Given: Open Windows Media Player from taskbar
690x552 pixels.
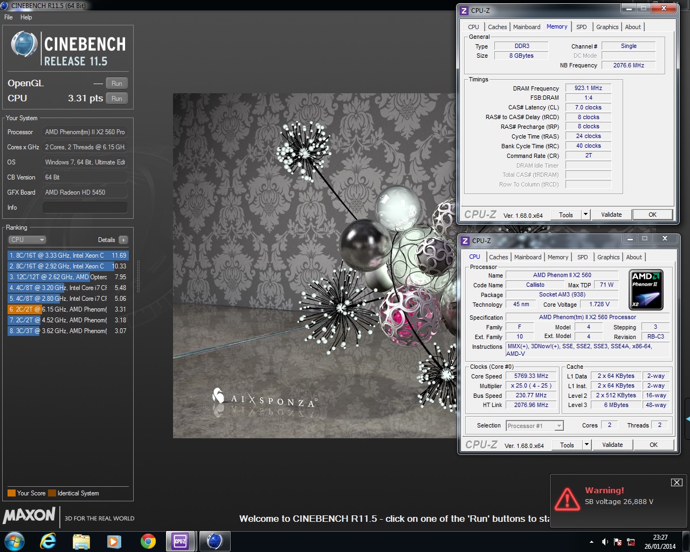Looking at the screenshot, I should [114, 541].
